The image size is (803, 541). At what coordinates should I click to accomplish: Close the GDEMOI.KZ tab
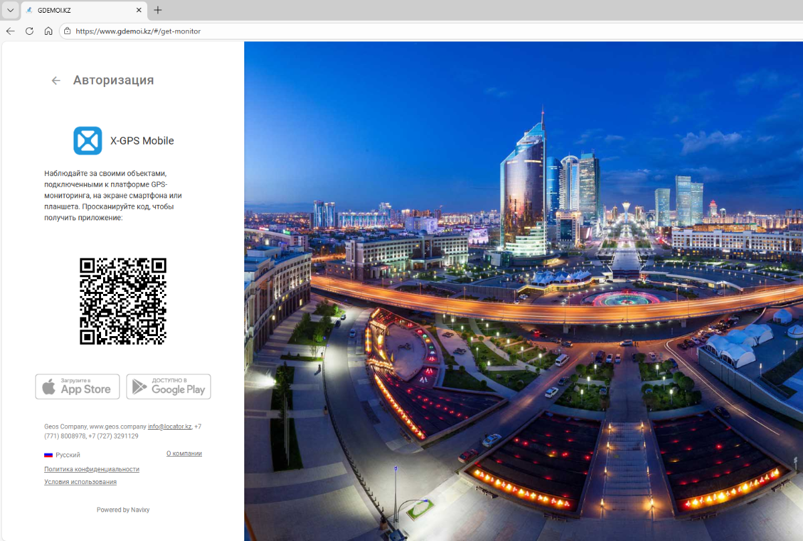pyautogui.click(x=139, y=11)
